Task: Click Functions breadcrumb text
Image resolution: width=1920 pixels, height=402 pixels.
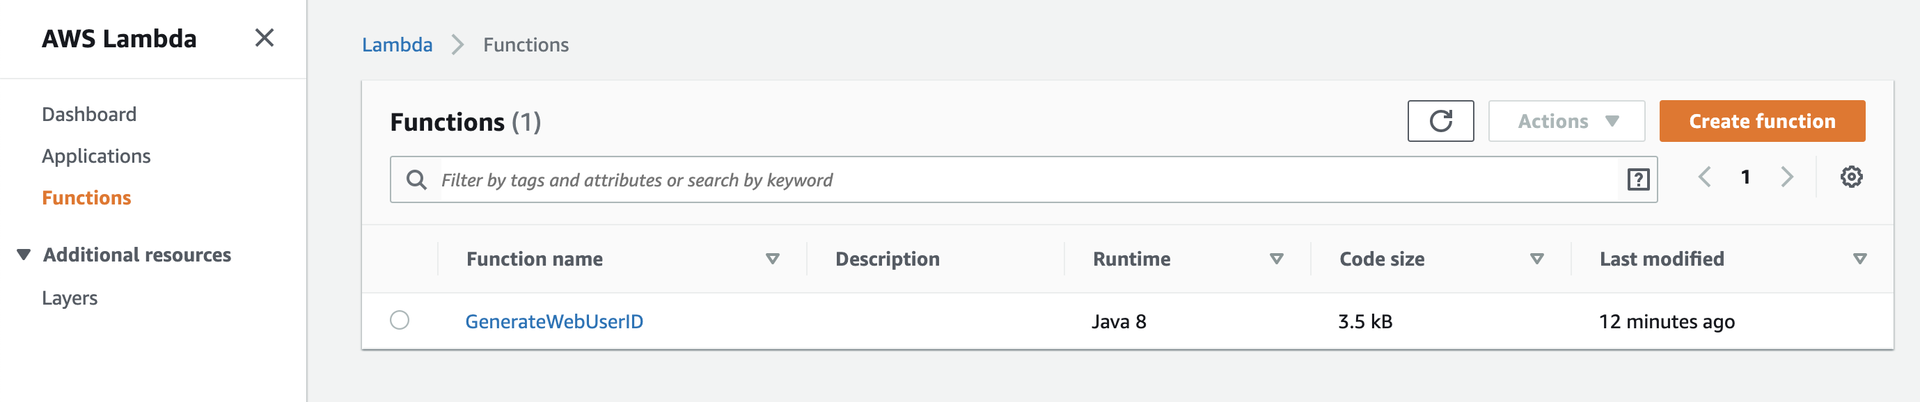Action: click(x=526, y=45)
